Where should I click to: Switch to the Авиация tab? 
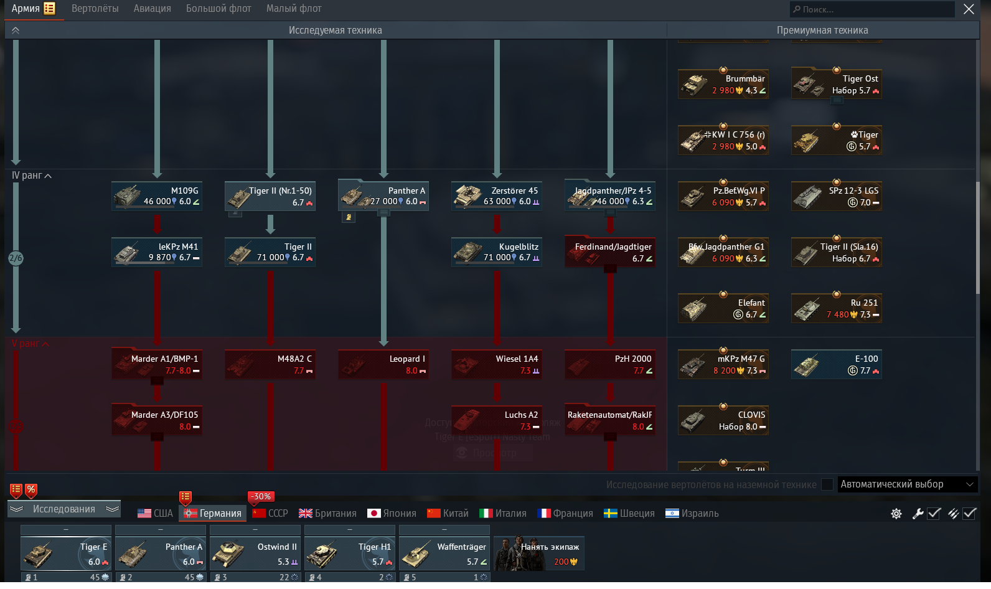click(x=152, y=9)
